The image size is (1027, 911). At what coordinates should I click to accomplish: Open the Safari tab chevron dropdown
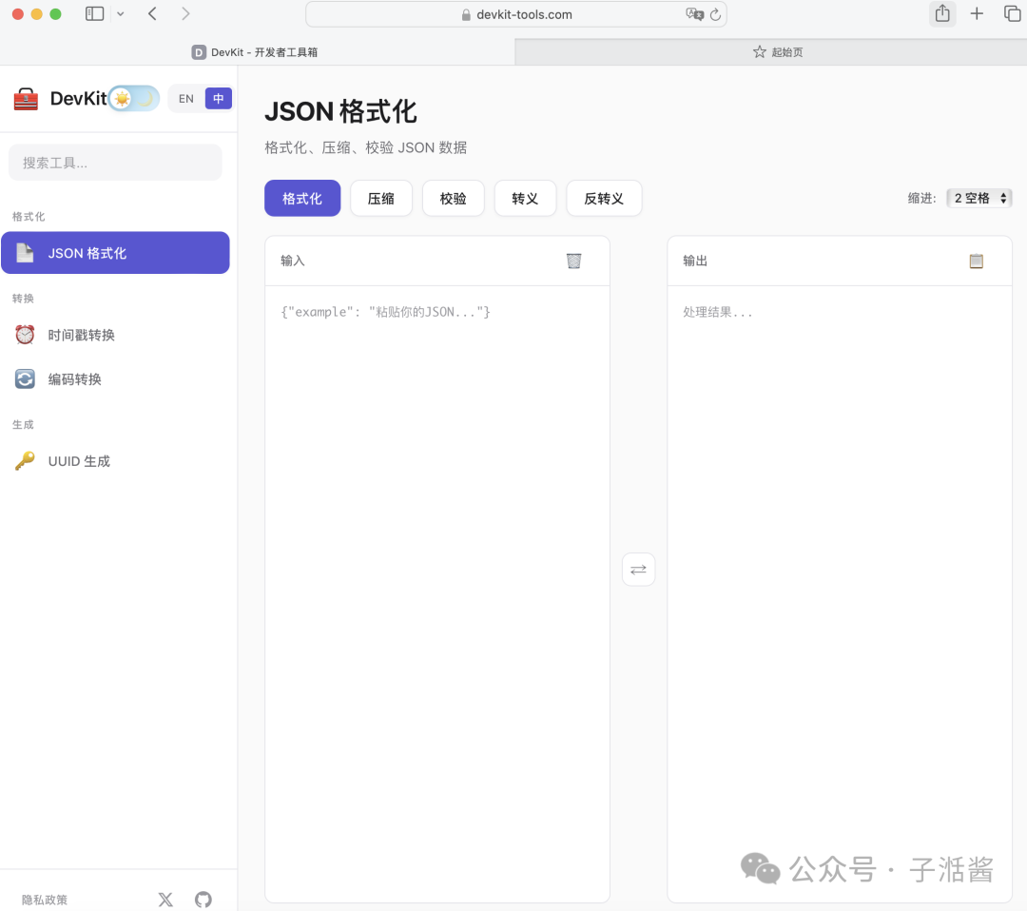coord(119,13)
